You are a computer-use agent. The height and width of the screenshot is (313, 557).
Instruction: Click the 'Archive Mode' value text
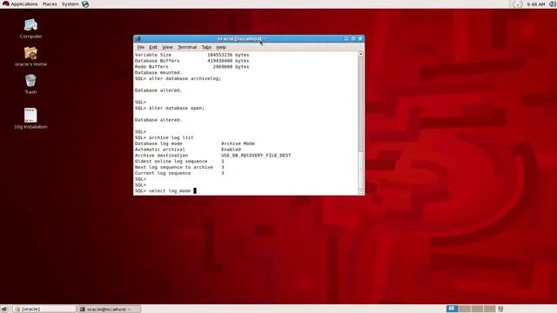click(238, 143)
